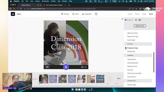The width and height of the screenshot is (164, 92).
Task: Invite collaborators via the person-plus icon
Action: 96,14
